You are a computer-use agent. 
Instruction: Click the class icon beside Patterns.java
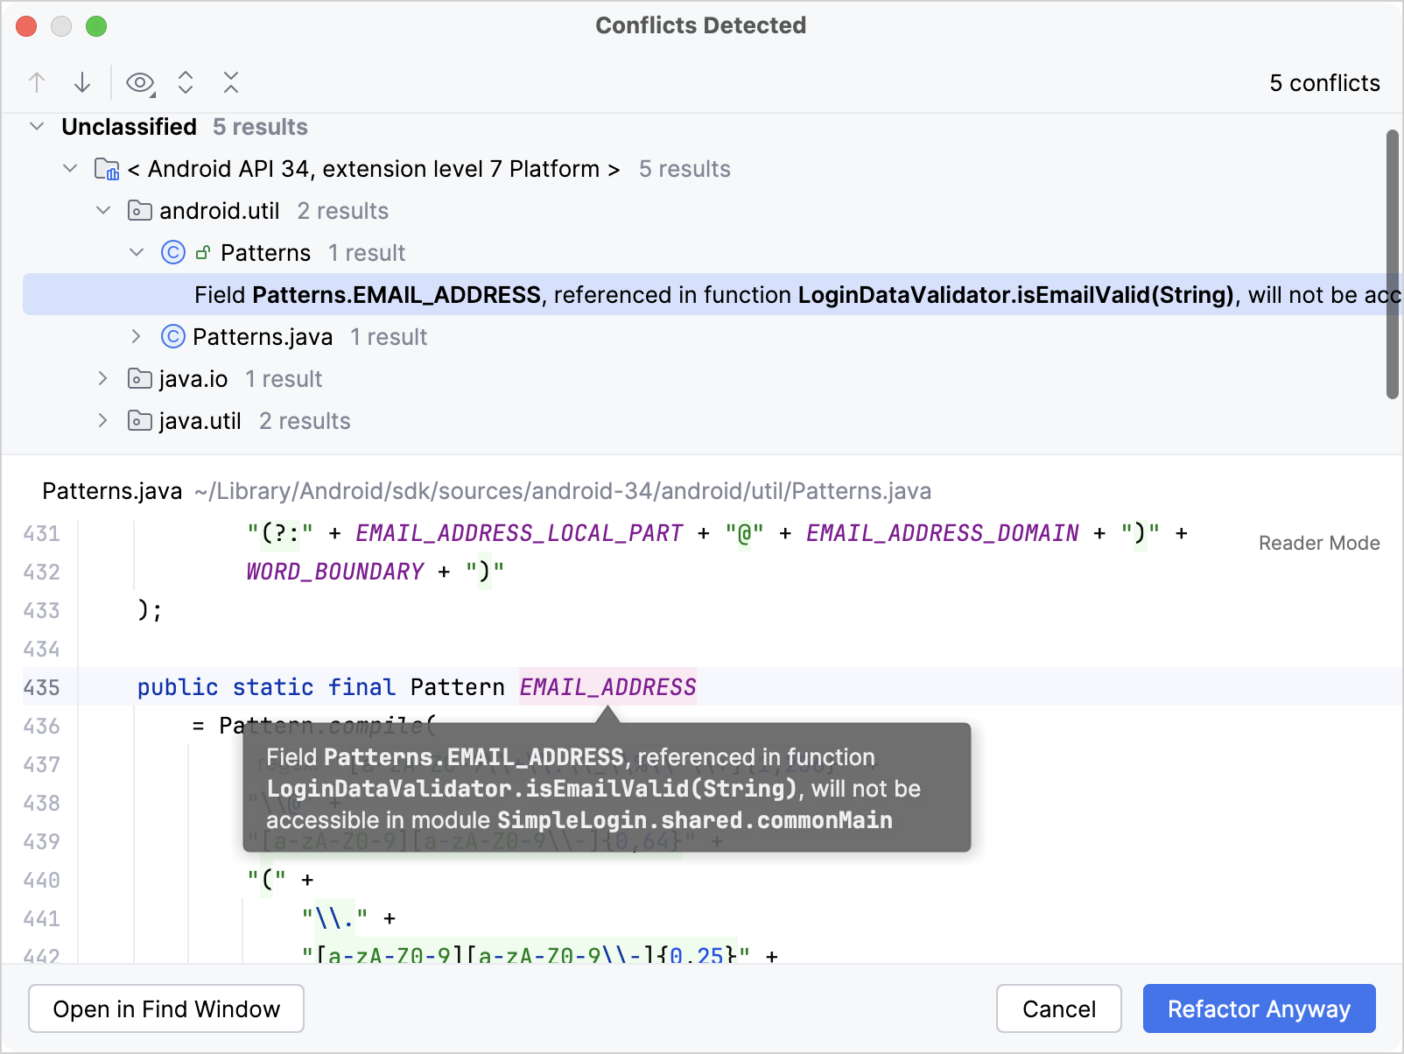[x=173, y=336]
